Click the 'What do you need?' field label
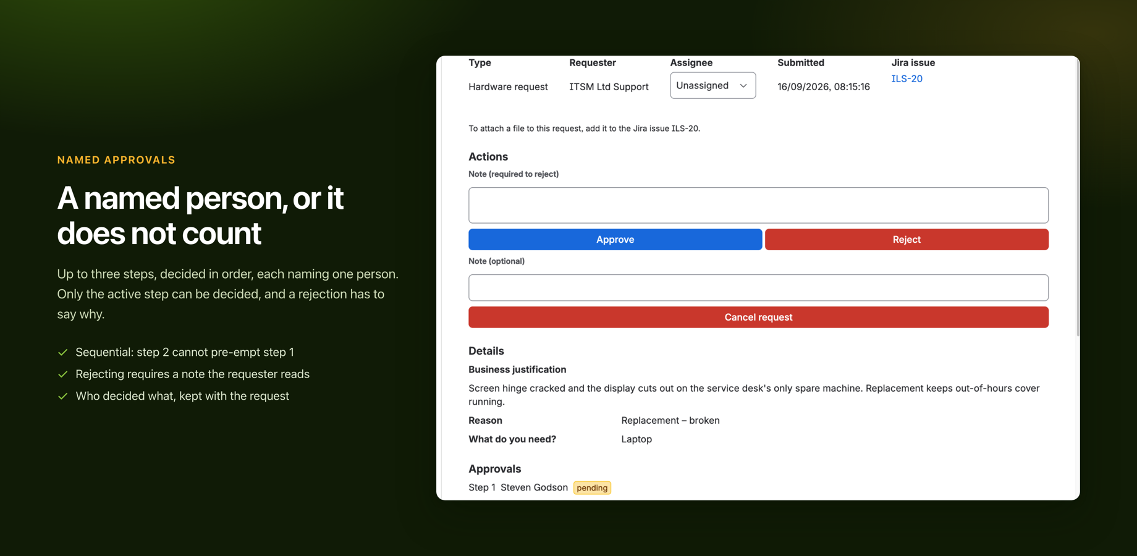 512,439
